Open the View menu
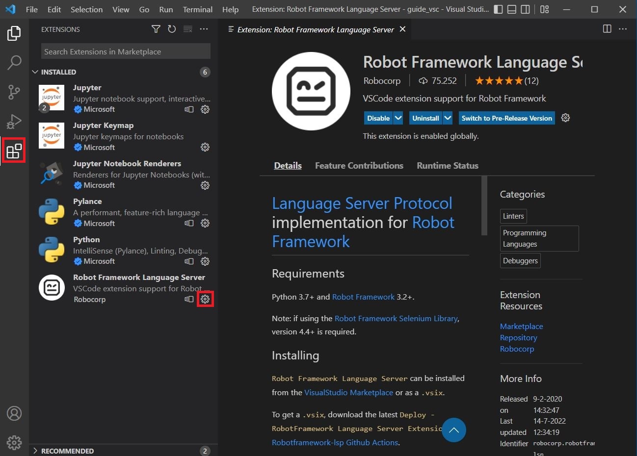 (x=121, y=9)
